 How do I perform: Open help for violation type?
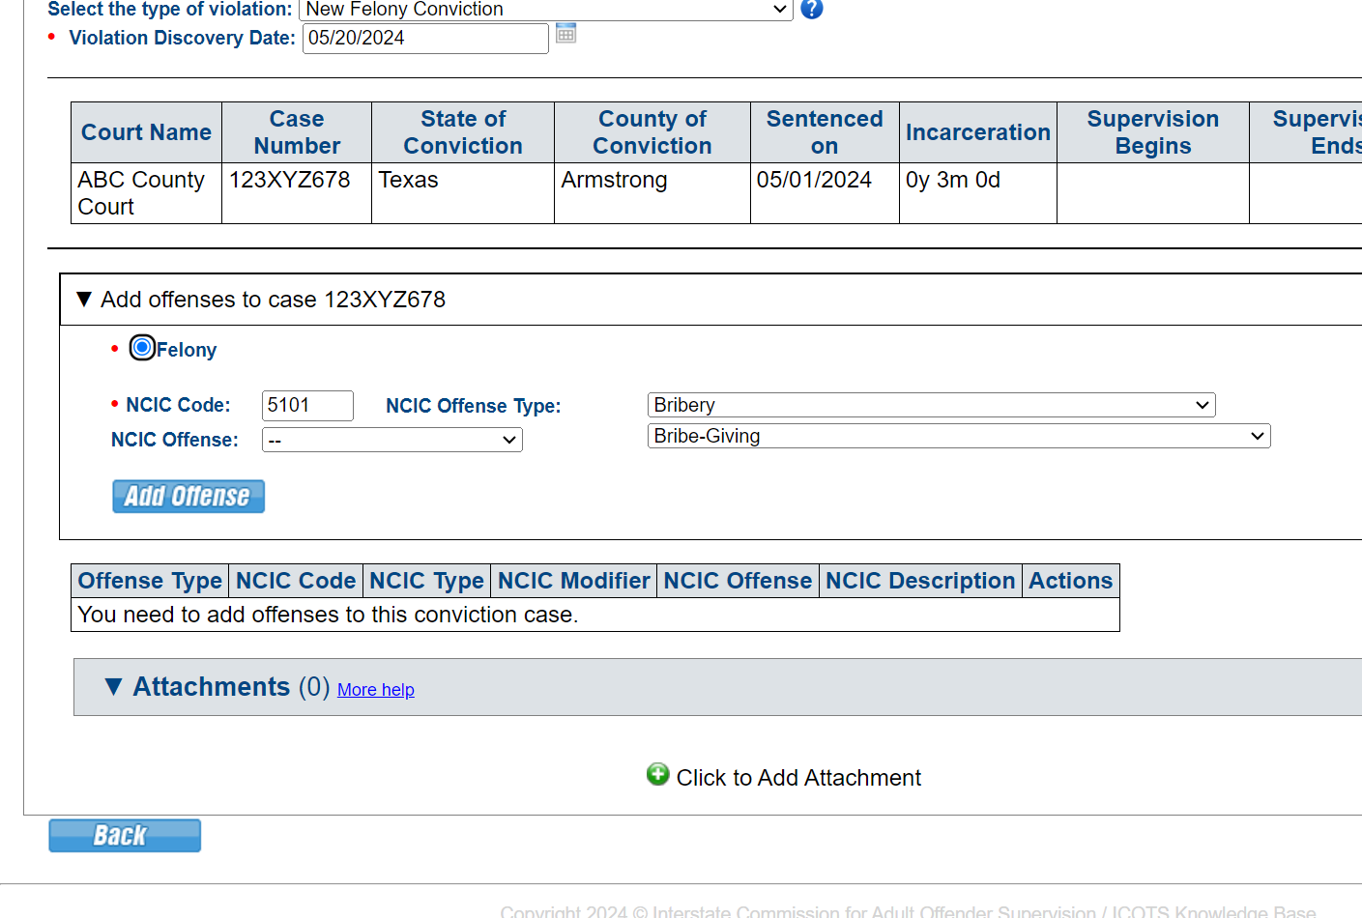[x=812, y=9]
